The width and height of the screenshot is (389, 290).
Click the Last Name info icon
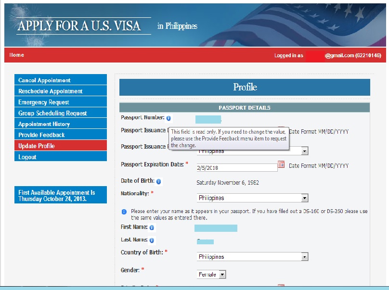click(x=152, y=240)
